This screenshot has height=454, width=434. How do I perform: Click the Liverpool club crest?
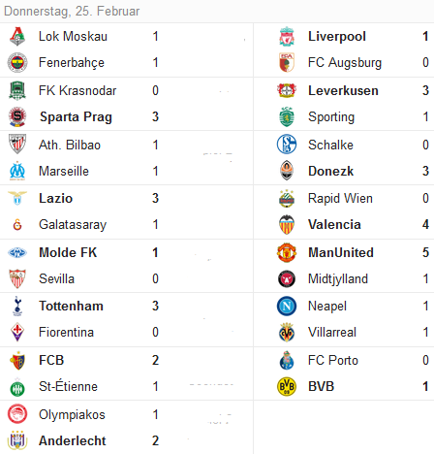pos(287,36)
